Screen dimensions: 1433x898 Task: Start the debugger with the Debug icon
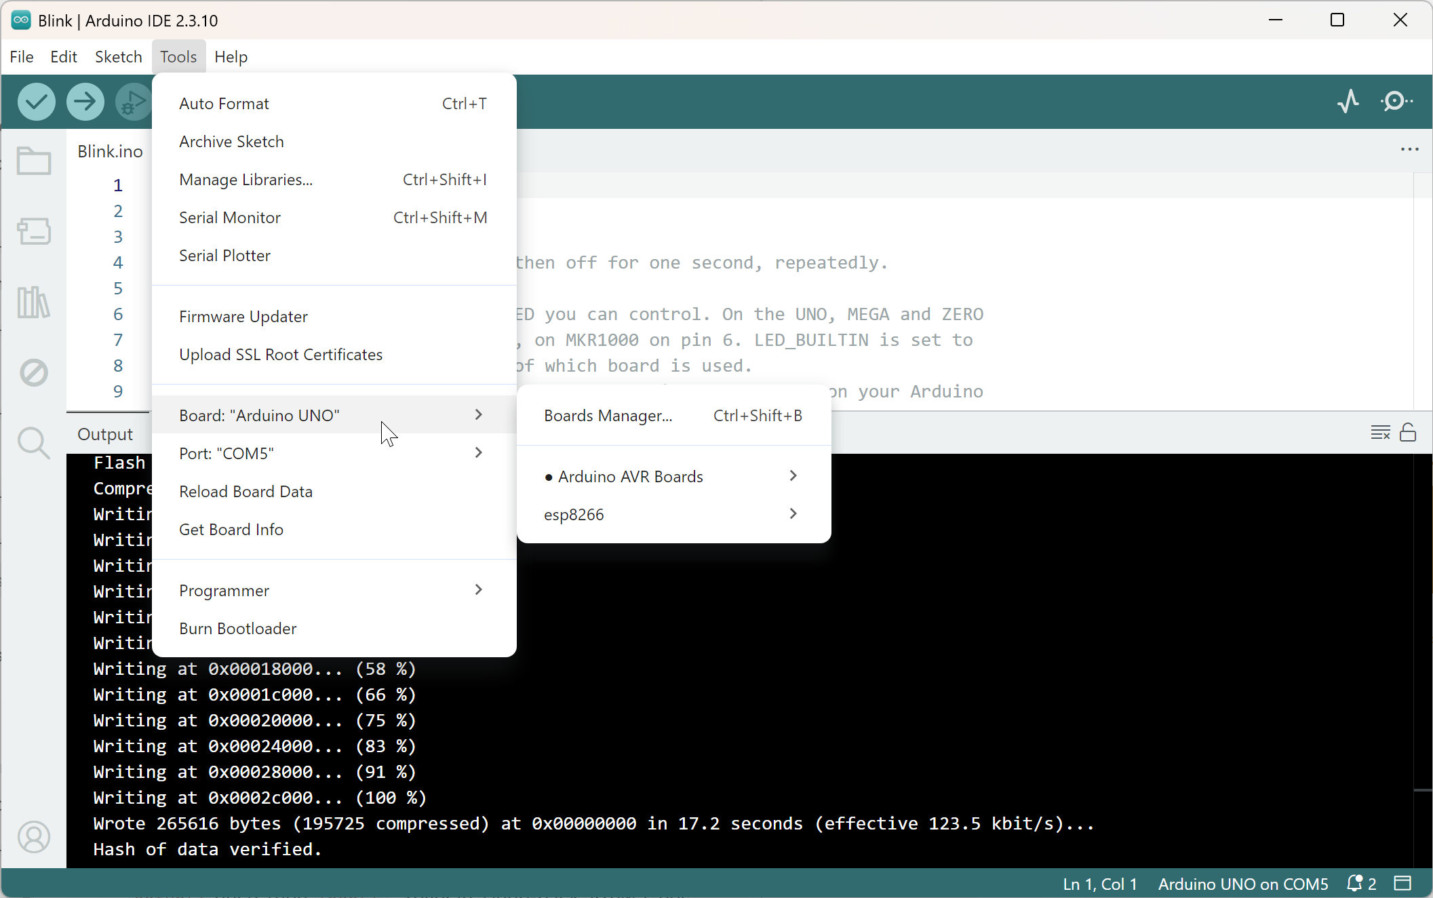(134, 102)
